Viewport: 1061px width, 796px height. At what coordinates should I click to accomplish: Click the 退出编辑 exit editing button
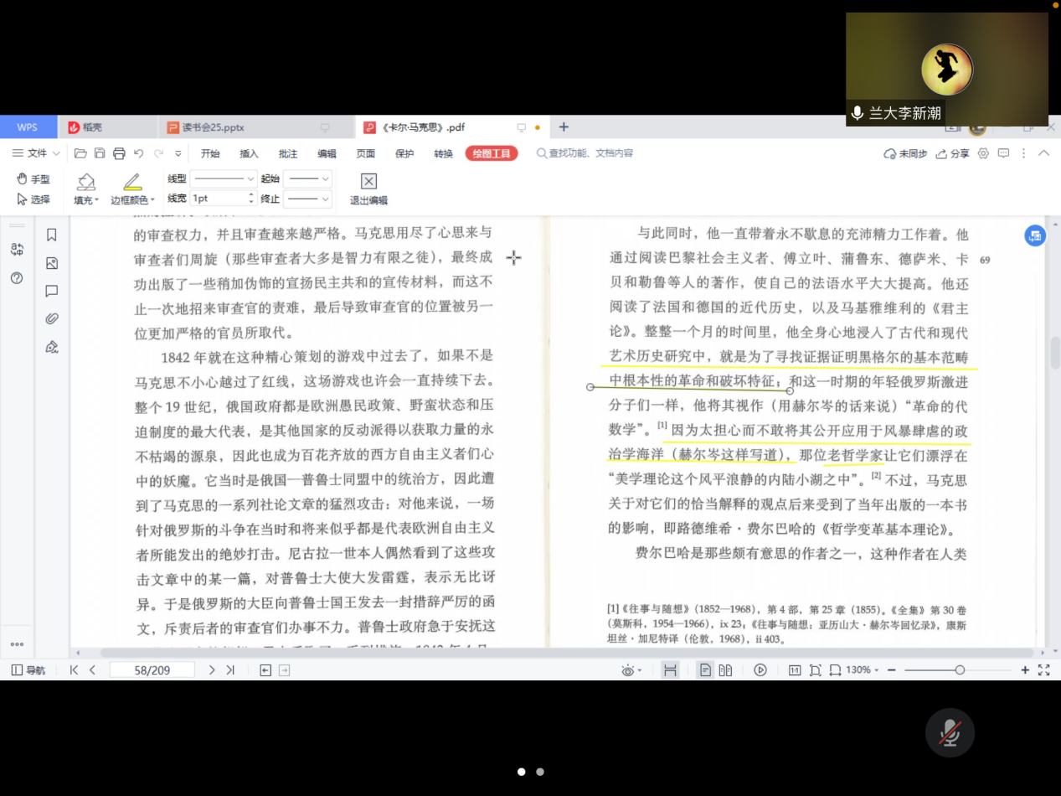click(368, 189)
